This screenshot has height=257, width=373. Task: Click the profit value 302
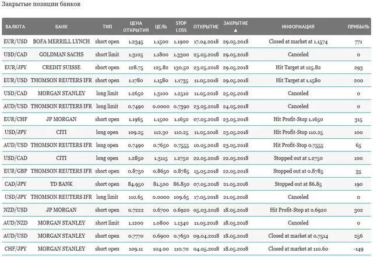pyautogui.click(x=358, y=210)
